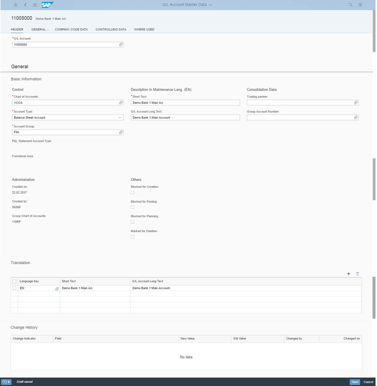Add a translation row with the plus icon
The height and width of the screenshot is (386, 377).
(348, 274)
